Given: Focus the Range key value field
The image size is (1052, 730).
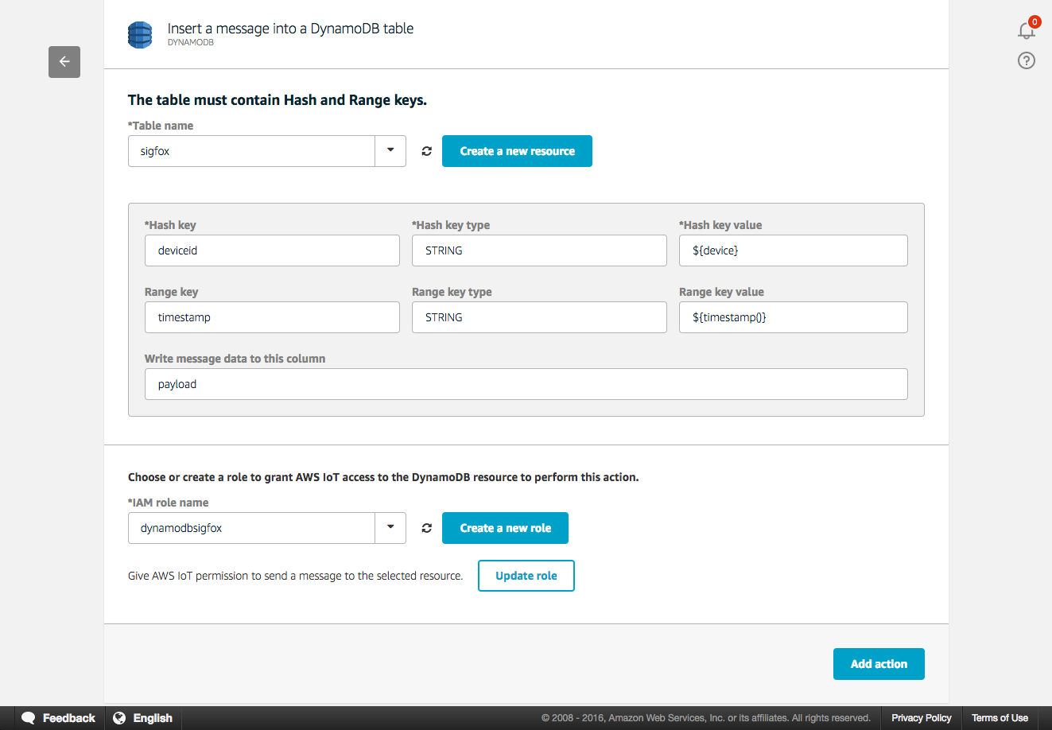Looking at the screenshot, I should click(x=794, y=317).
